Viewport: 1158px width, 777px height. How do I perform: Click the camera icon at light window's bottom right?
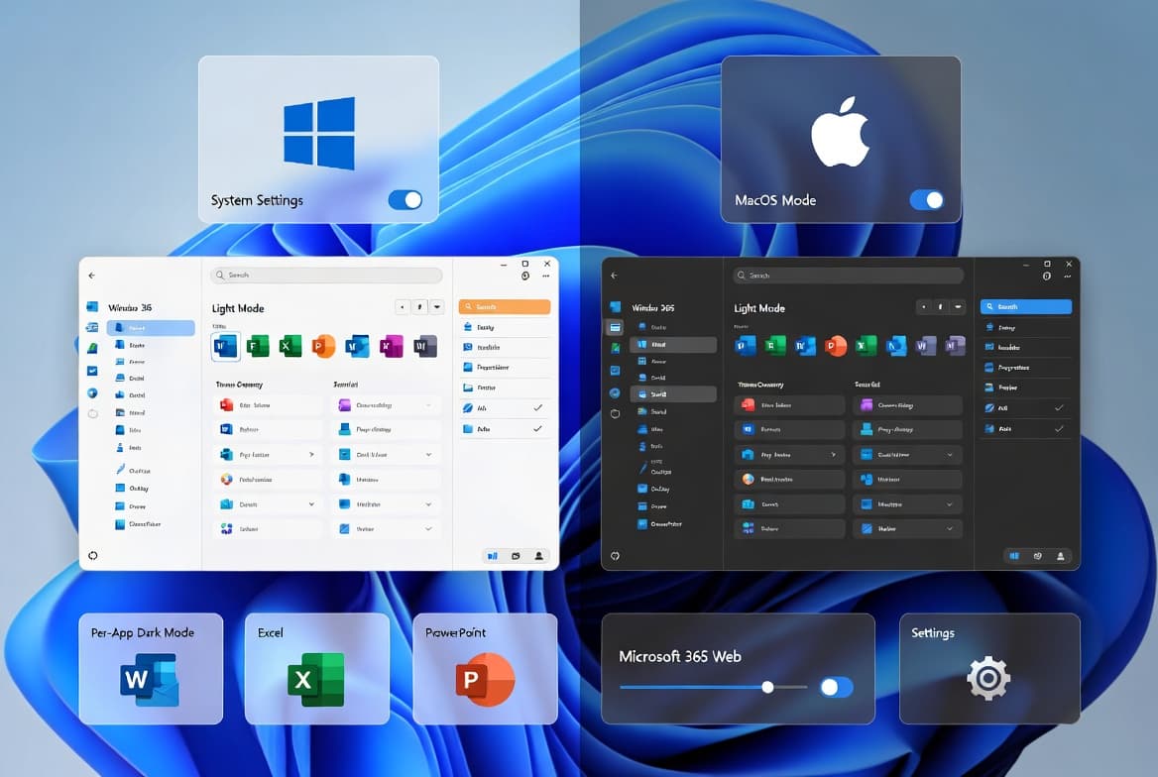click(x=516, y=556)
